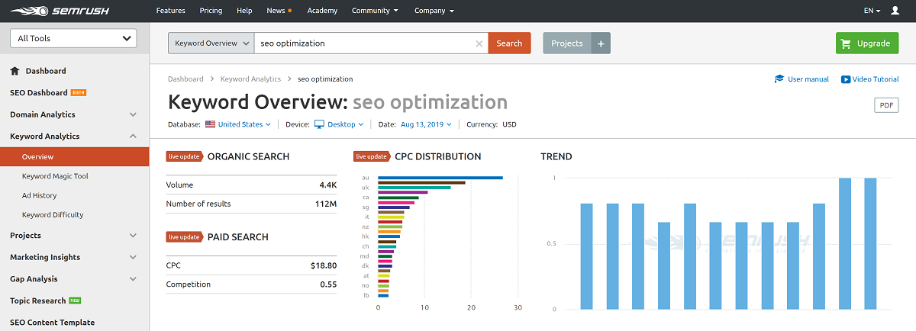Click the User manual graduation cap icon

[779, 79]
